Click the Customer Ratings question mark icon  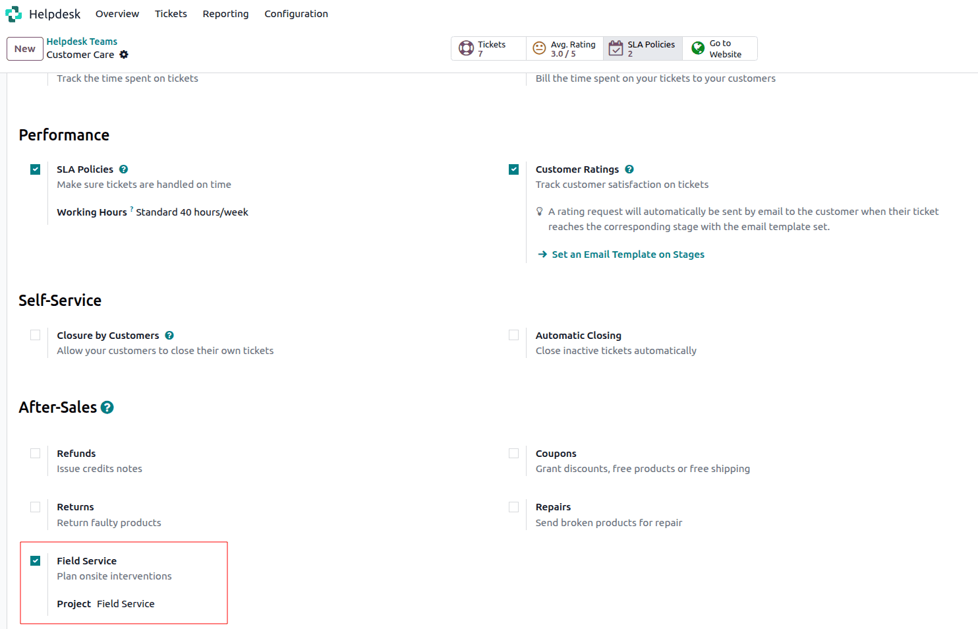click(x=629, y=169)
